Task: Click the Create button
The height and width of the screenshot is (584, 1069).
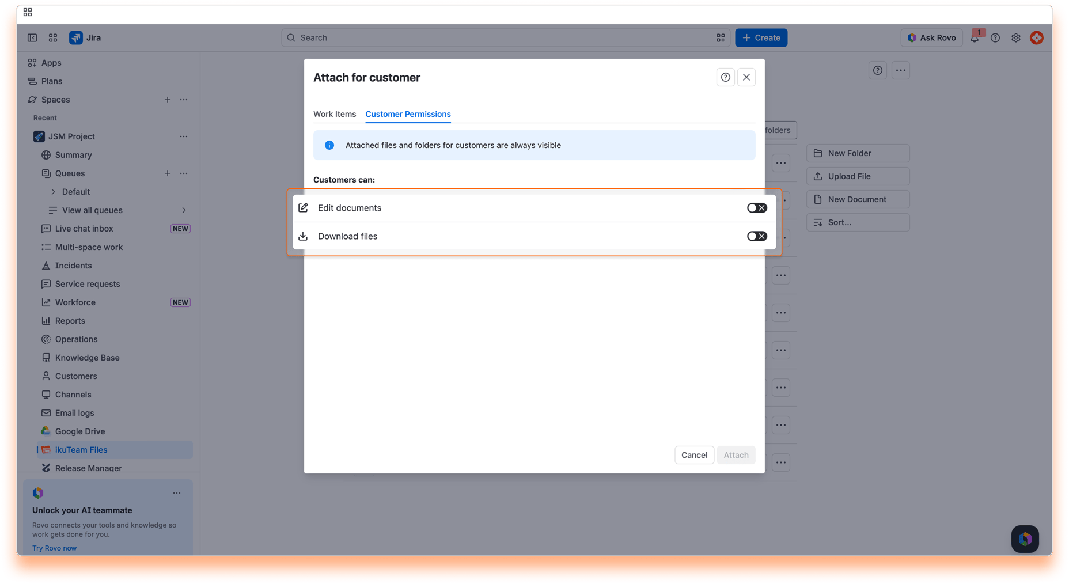Action: [x=761, y=37]
